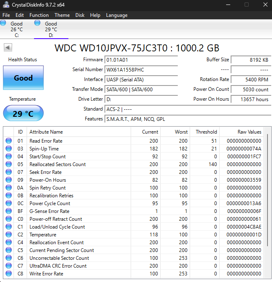The image size is (272, 282).
Task: Click the Serial Number field WX61A1558PHC
Action: pos(141,70)
